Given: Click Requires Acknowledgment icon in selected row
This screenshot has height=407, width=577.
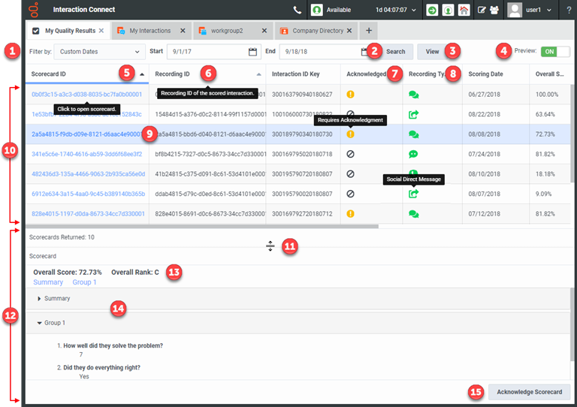Looking at the screenshot, I should [350, 134].
